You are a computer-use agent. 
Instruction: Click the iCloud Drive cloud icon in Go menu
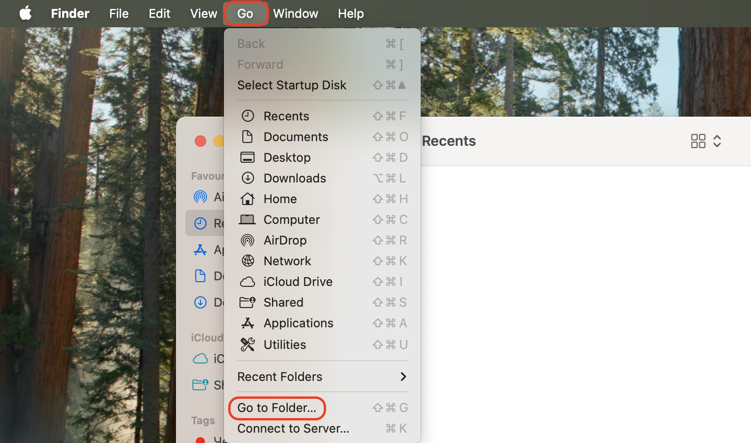pyautogui.click(x=248, y=282)
